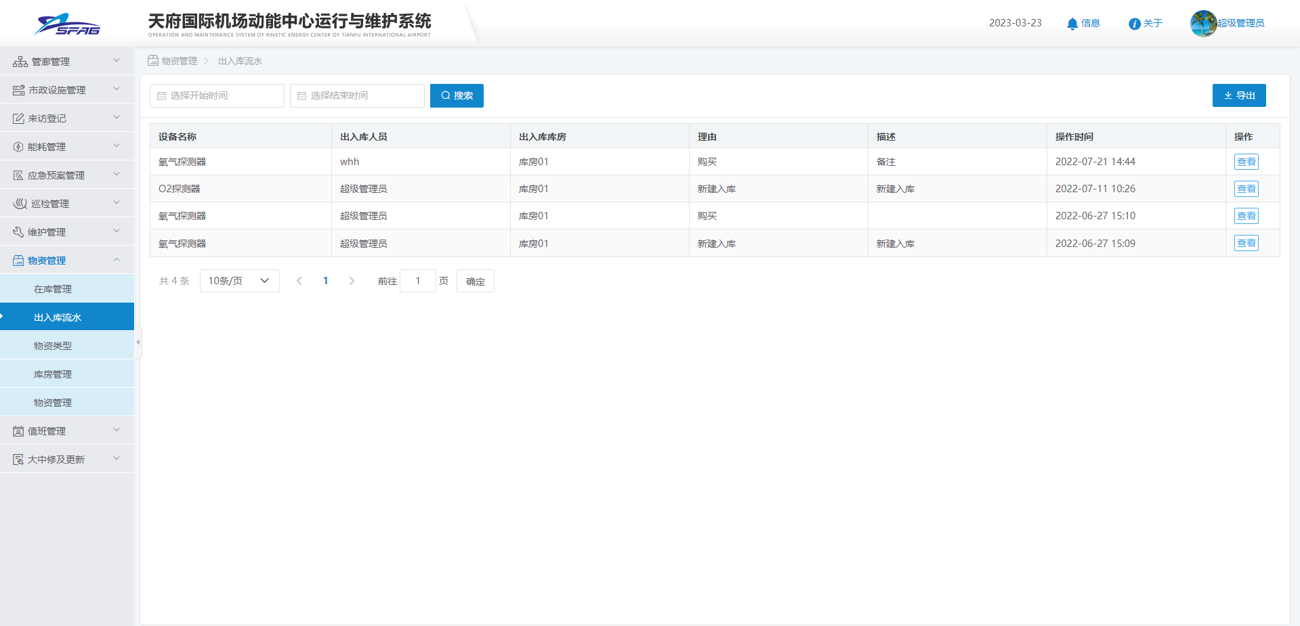This screenshot has width=1300, height=626.
Task: Click the page number jump input field
Action: click(x=418, y=281)
